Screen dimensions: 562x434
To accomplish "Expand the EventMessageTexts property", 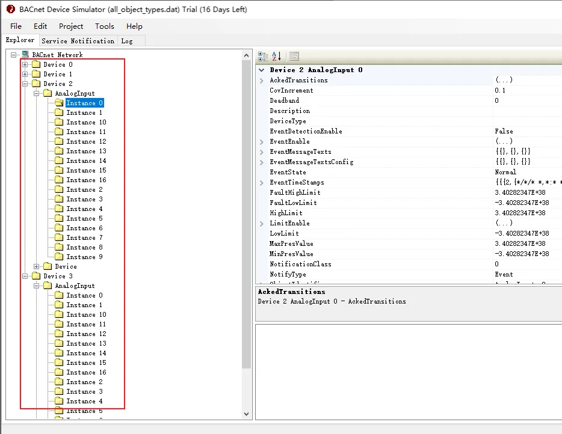I will 262,152.
